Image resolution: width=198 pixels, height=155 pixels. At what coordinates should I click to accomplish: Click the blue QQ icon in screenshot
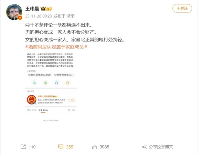pyautogui.click(x=57, y=83)
